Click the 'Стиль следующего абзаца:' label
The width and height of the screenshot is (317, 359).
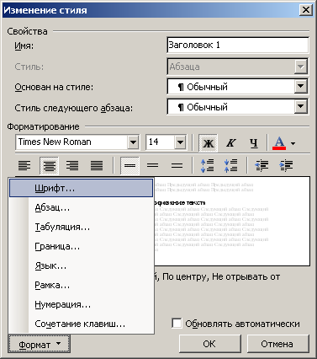[x=74, y=108]
